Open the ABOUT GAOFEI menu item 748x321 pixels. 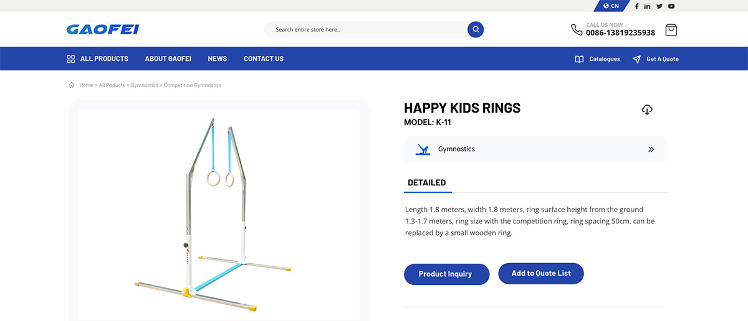[168, 59]
